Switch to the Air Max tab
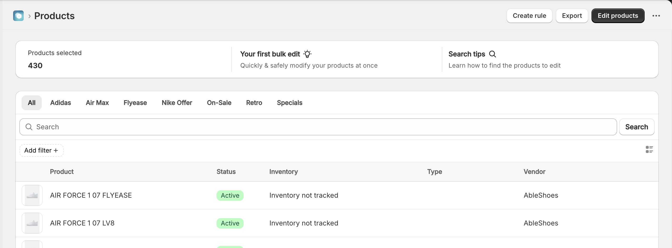This screenshot has height=248, width=672. point(97,103)
